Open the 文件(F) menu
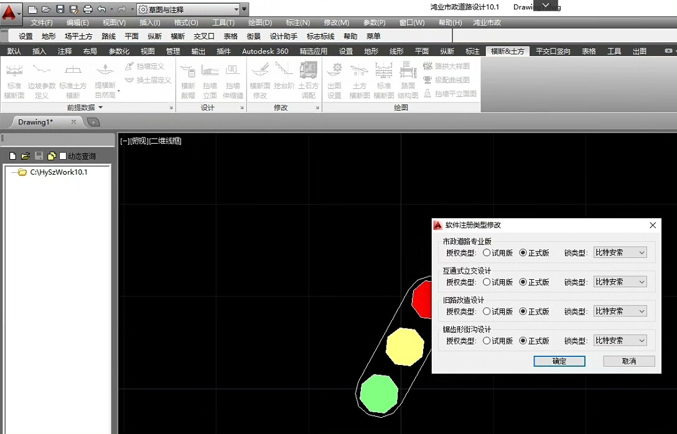 (x=42, y=22)
